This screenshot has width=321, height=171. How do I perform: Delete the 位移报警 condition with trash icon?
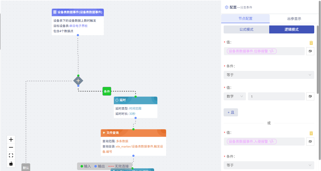311,43
